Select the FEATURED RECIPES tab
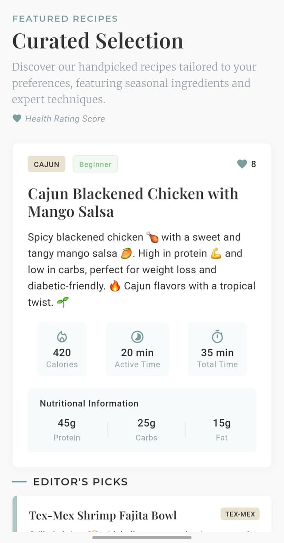Screen dimensions: 284x543 pos(65,19)
